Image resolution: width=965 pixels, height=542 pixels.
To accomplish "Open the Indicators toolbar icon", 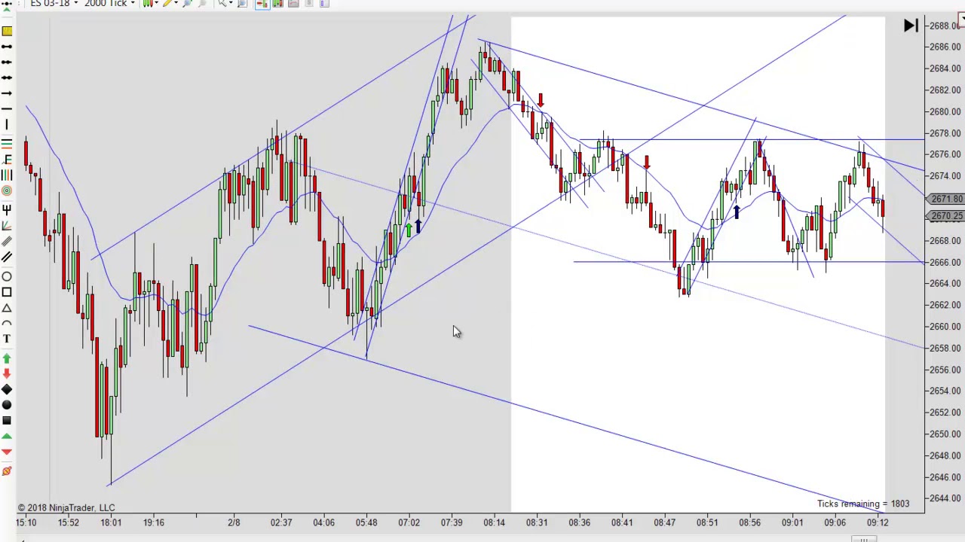I will click(x=293, y=4).
